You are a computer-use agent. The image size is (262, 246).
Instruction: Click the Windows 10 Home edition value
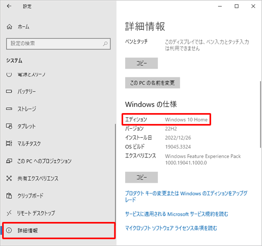[x=186, y=119]
